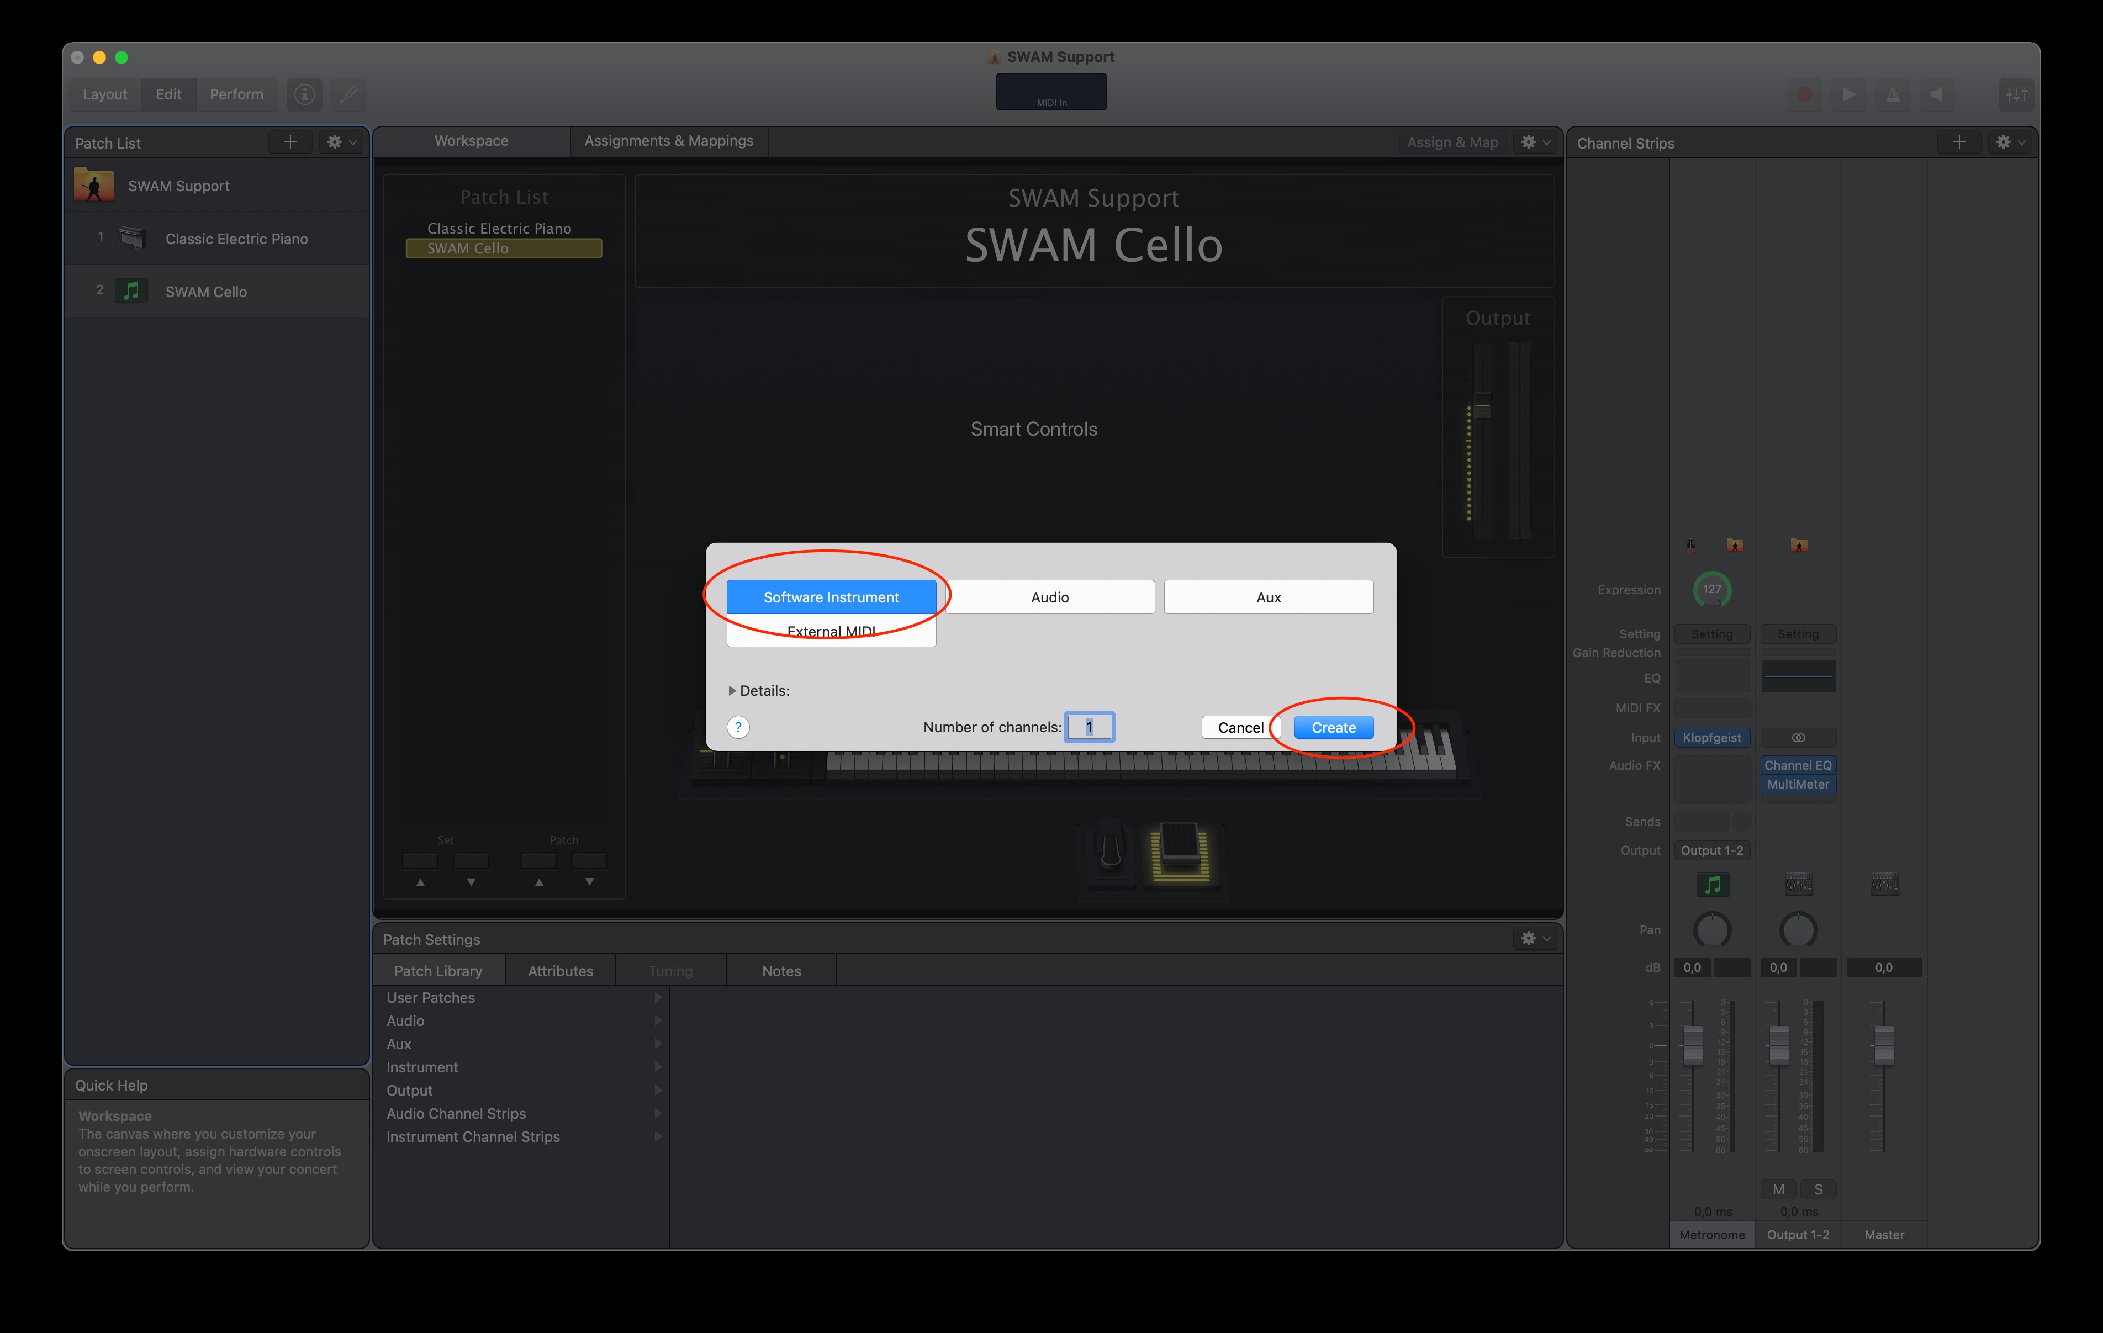Viewport: 2103px width, 1333px height.
Task: Open the Attributes tab
Action: tap(561, 971)
